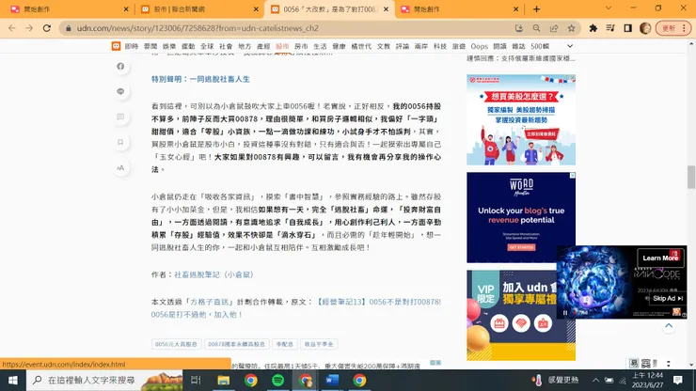Screen dimensions: 696x391
Task: Open the 方格子直送 link
Action: point(211,302)
